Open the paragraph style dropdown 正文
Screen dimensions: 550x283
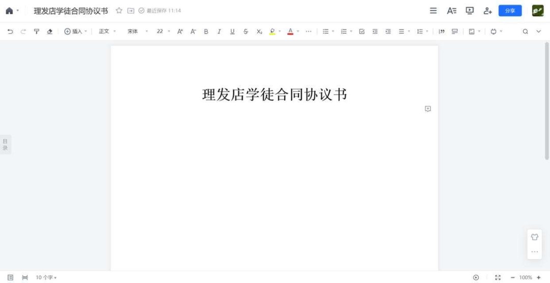107,32
